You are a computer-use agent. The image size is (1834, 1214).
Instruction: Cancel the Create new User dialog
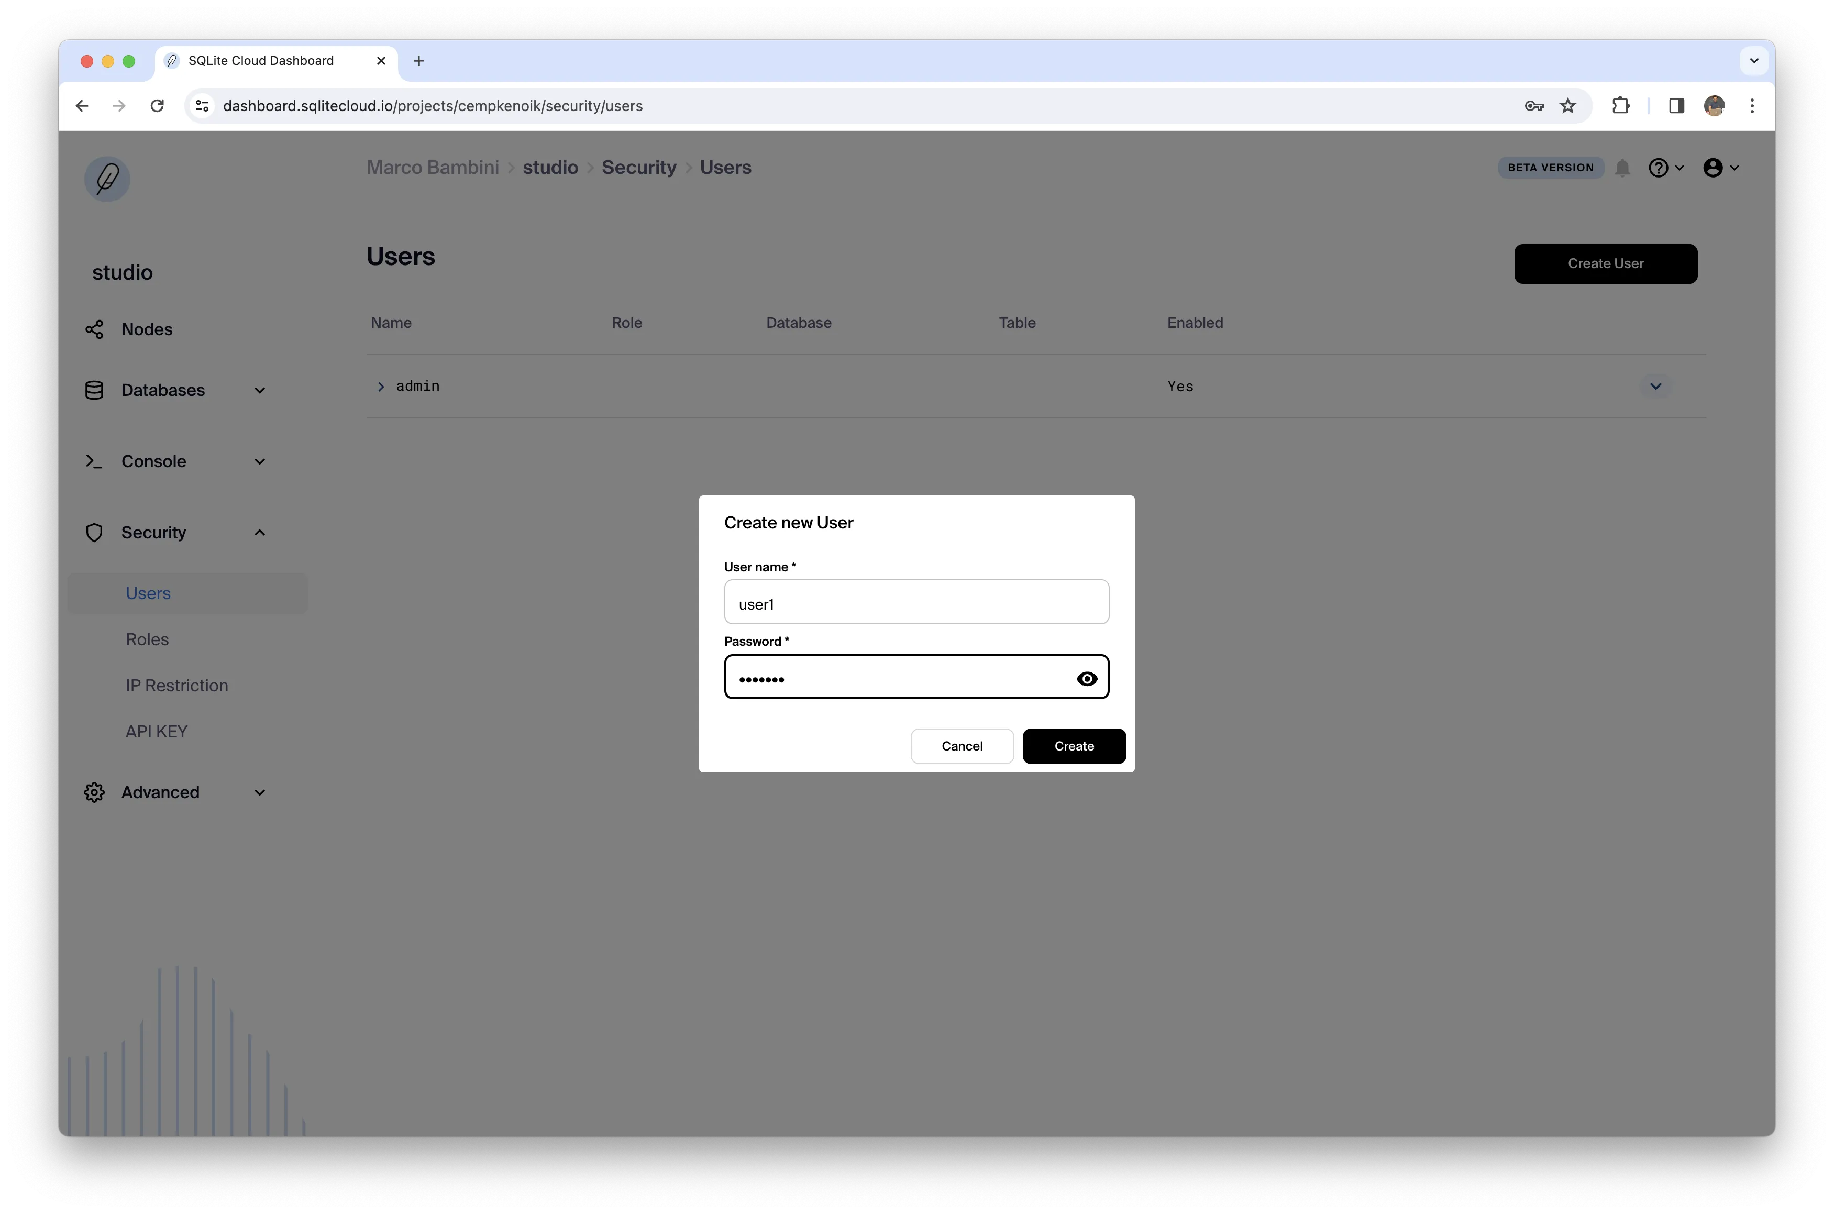[962, 746]
